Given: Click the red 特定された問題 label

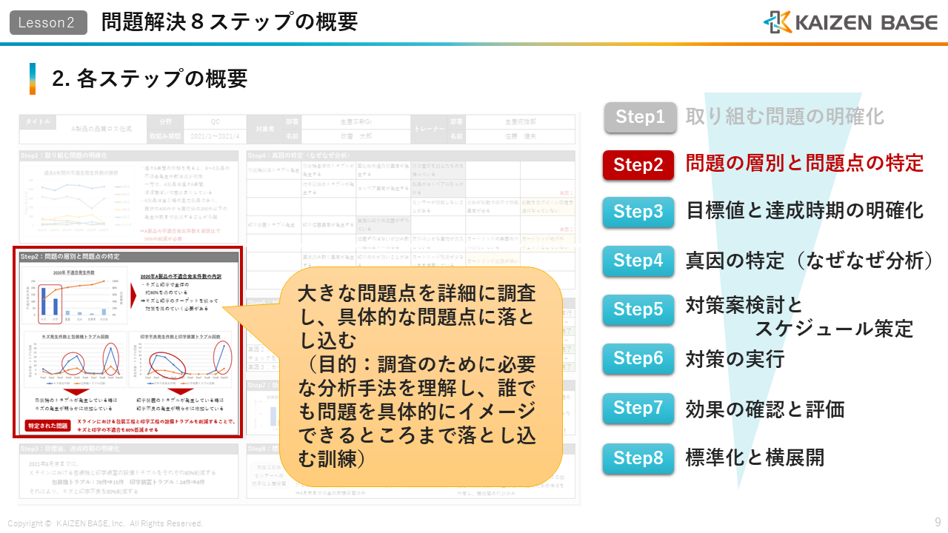Looking at the screenshot, I should [48, 426].
